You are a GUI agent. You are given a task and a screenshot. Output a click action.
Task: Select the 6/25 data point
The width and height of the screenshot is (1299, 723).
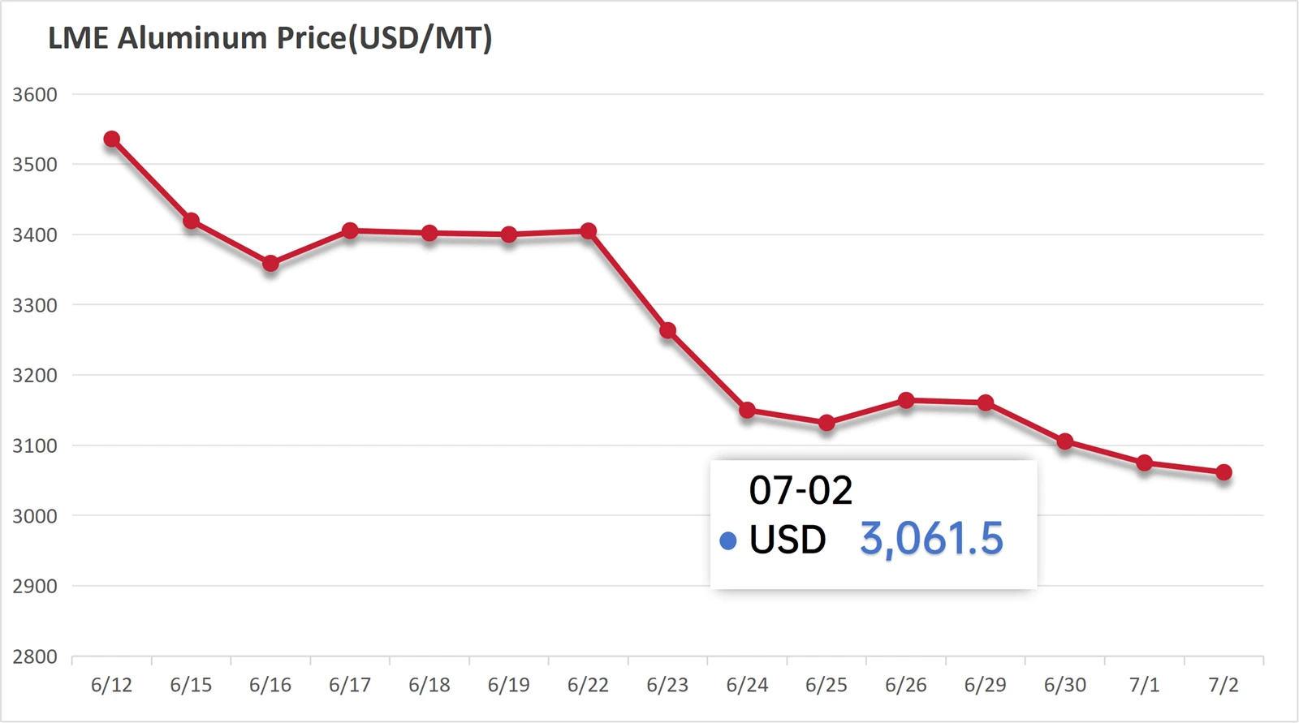(x=826, y=423)
